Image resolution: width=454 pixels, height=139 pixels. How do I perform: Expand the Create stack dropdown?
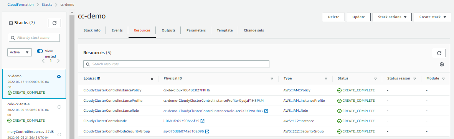(432, 17)
